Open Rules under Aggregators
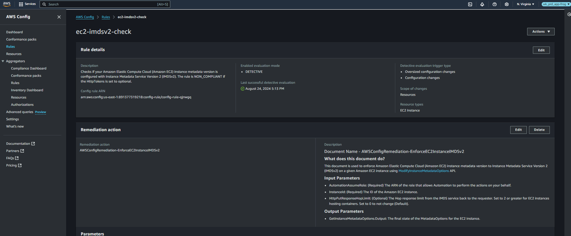The image size is (571, 236). click(x=15, y=83)
